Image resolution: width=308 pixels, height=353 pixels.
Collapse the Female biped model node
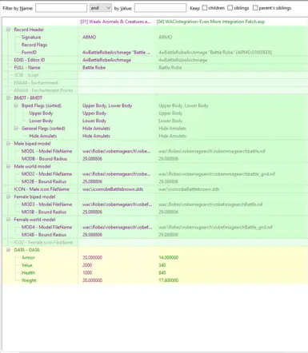coord(8,196)
